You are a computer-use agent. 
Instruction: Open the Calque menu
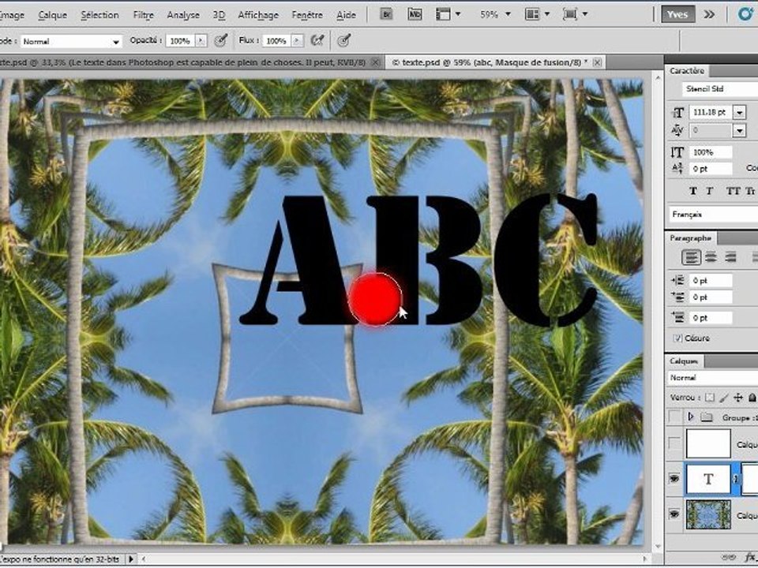coord(52,15)
